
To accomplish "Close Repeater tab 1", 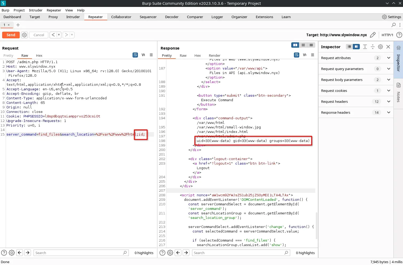I will tap(9, 25).
